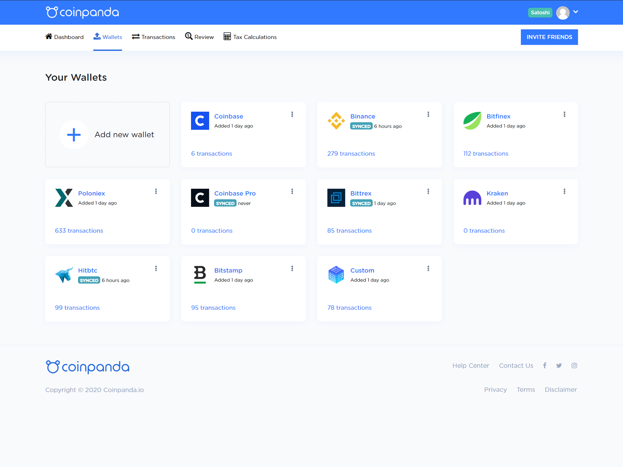Click the Bitstamp logo icon
The width and height of the screenshot is (623, 467).
[x=200, y=274]
